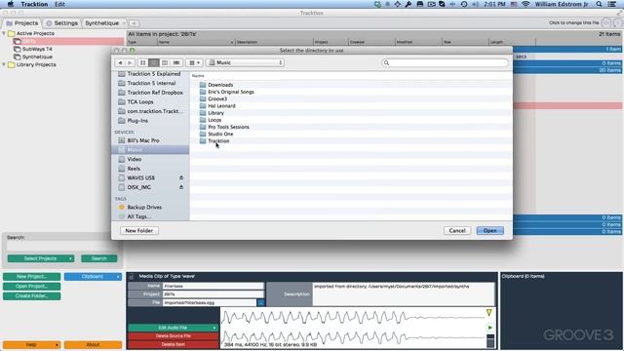Play the audio clip preview
The width and height of the screenshot is (624, 351).
pyautogui.click(x=489, y=328)
